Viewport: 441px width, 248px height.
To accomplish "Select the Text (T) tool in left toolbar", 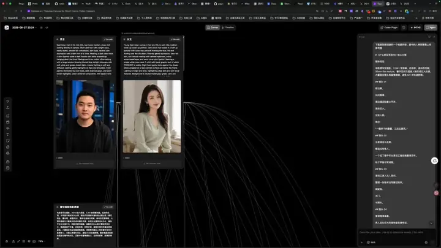I will coord(8,135).
